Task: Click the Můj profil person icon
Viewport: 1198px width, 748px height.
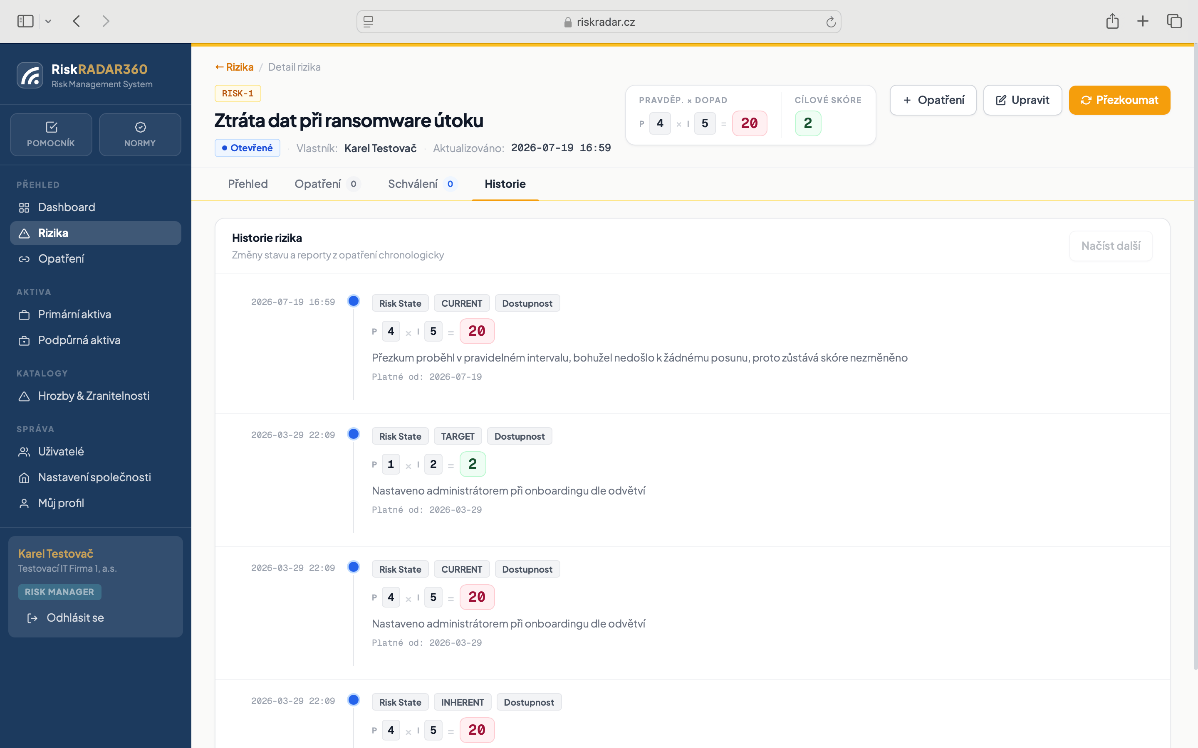Action: [x=24, y=504]
